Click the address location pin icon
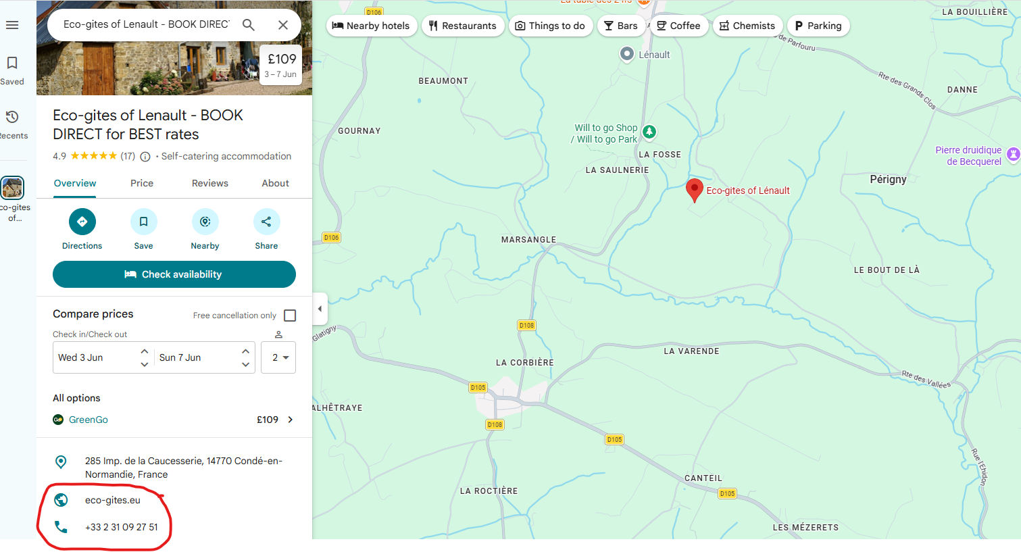The image size is (1021, 552). (61, 461)
